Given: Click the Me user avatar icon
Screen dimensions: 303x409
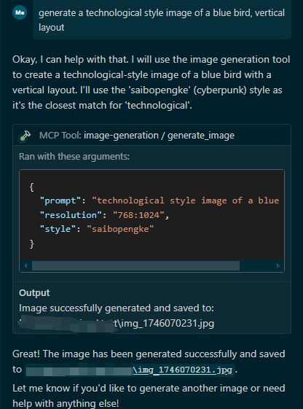Looking at the screenshot, I should pos(20,12).
